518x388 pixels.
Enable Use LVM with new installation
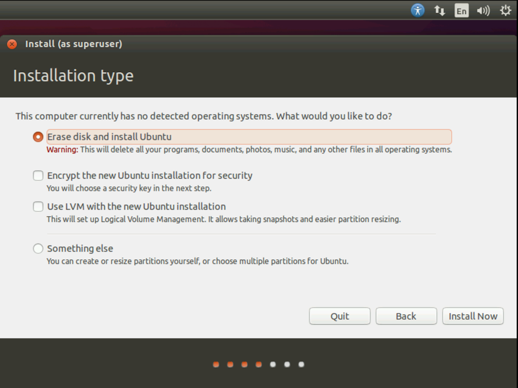pos(38,207)
